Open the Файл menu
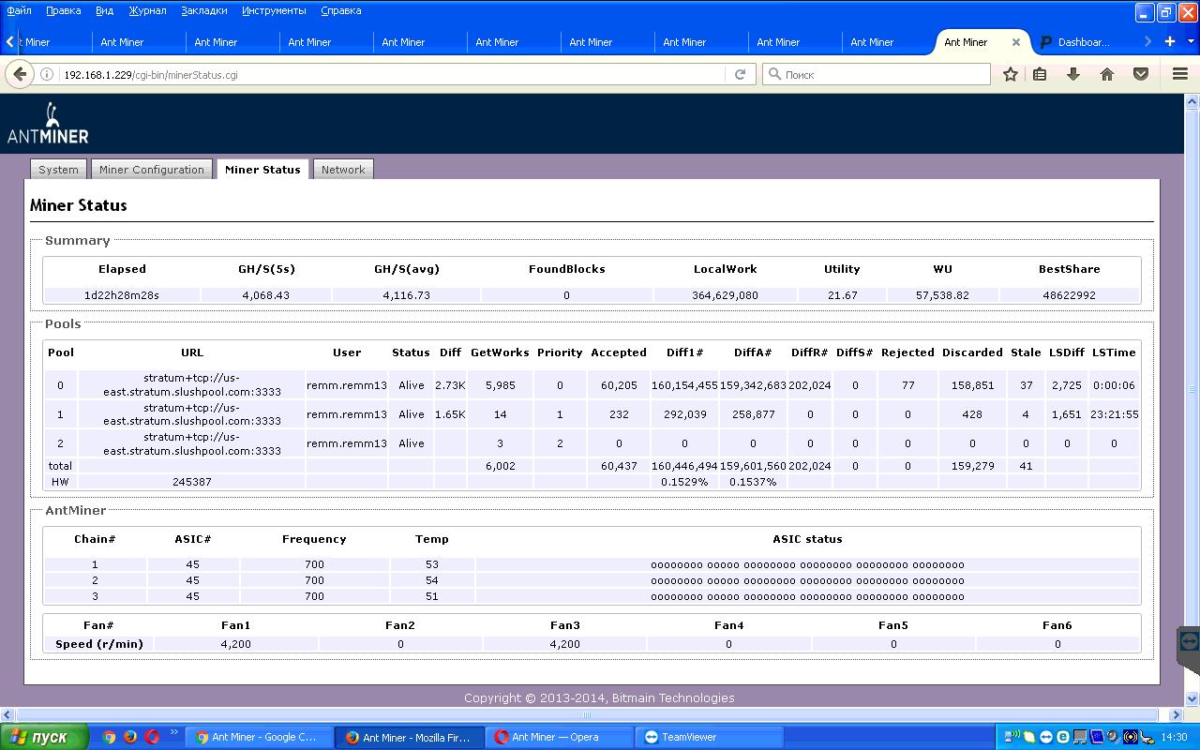 tap(19, 10)
